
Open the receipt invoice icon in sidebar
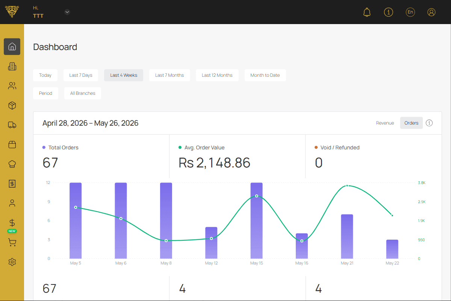tap(12, 184)
